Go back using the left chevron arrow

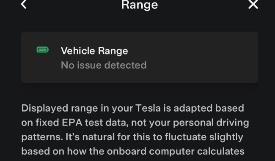click(24, 4)
